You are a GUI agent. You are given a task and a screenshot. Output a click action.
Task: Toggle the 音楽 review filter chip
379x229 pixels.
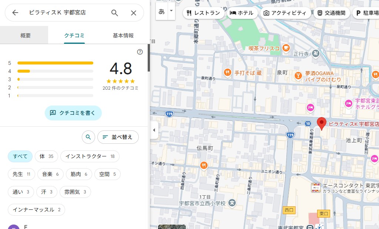pos(50,174)
